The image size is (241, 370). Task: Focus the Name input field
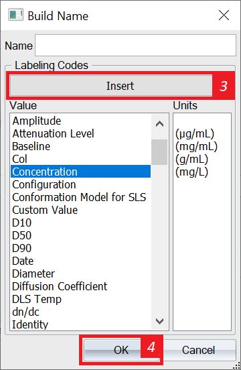click(x=135, y=46)
